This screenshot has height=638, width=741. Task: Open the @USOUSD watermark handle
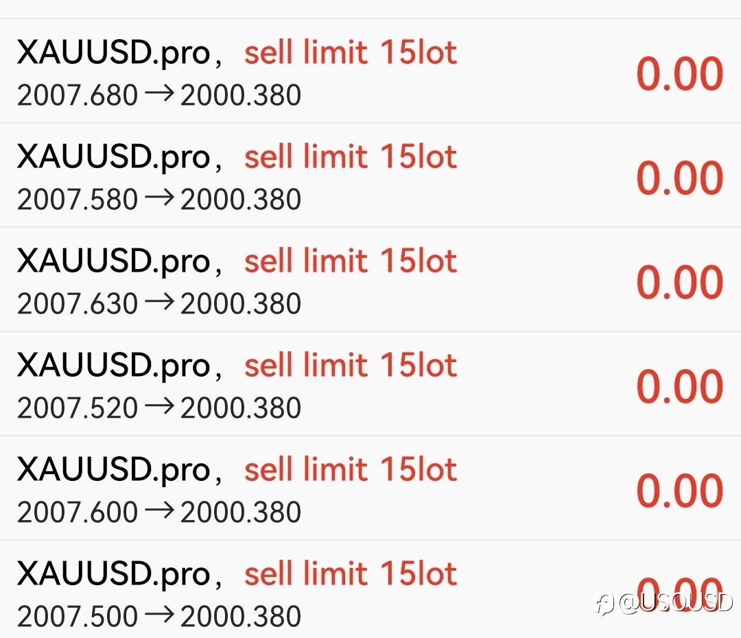(x=675, y=603)
